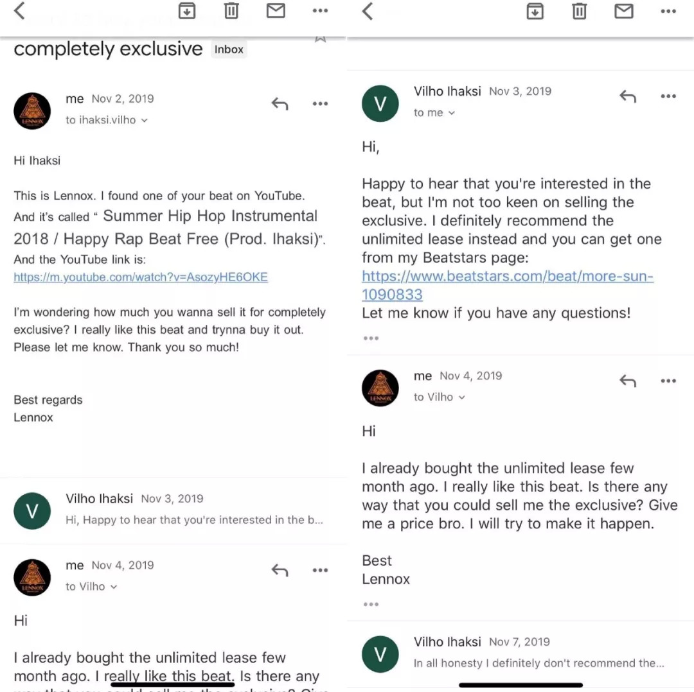Reply to Vilho's expanded Nov 3 message

628,96
